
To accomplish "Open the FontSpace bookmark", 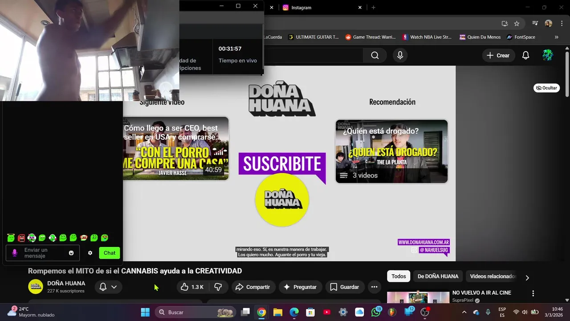I will 521,37.
